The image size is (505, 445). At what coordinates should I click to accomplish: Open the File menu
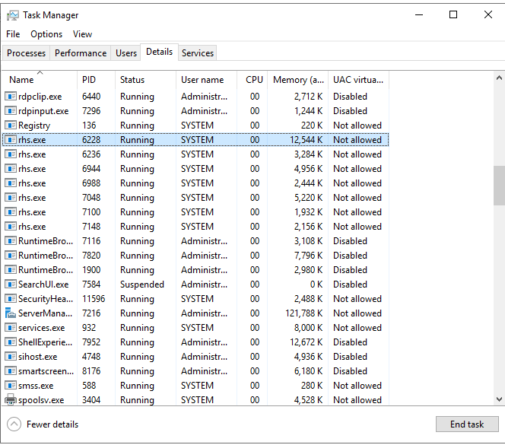13,34
